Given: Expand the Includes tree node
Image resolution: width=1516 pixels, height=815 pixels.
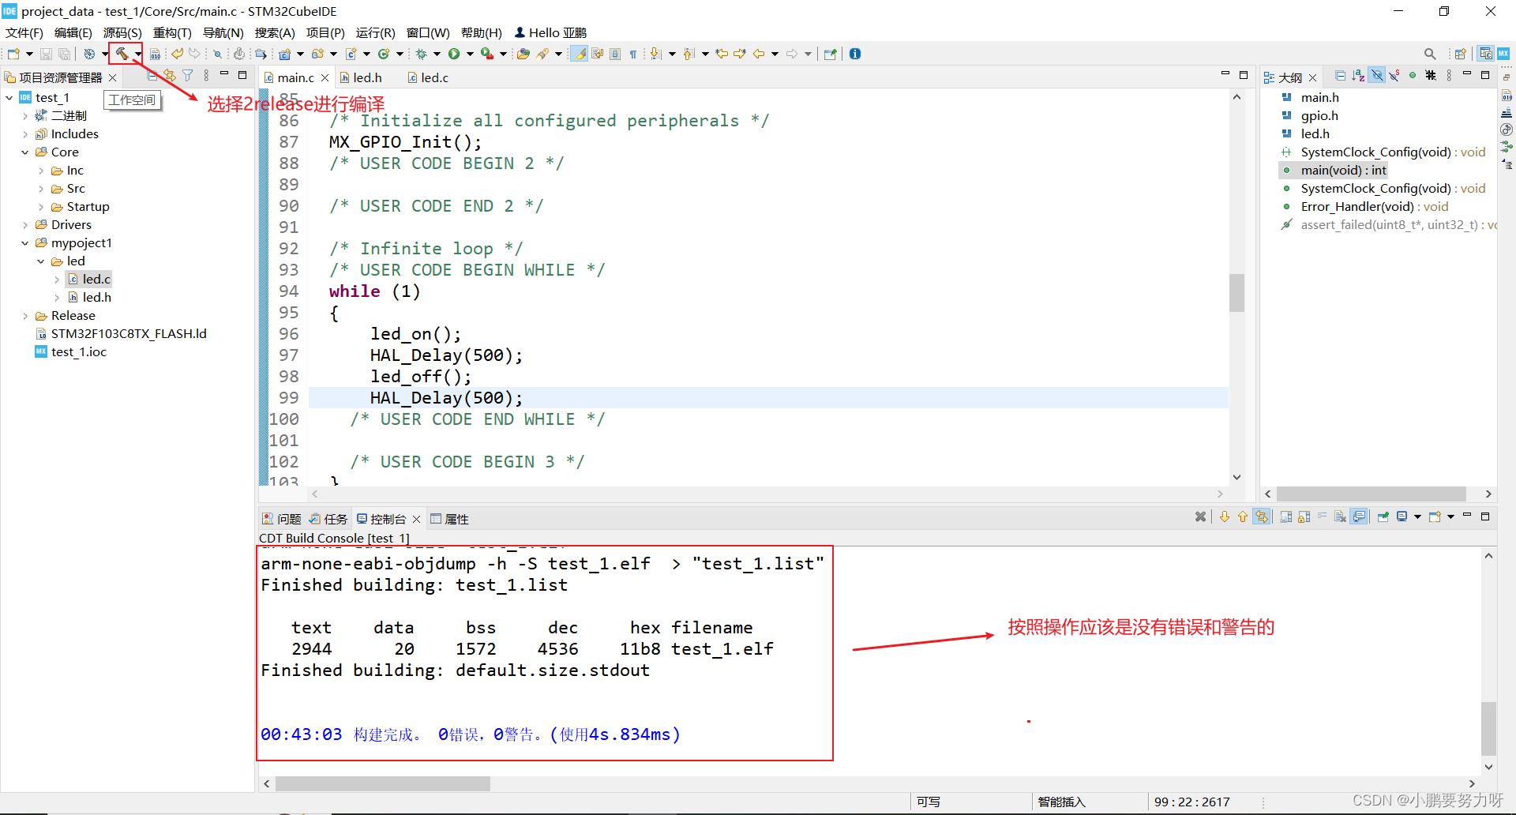Looking at the screenshot, I should click(x=25, y=134).
